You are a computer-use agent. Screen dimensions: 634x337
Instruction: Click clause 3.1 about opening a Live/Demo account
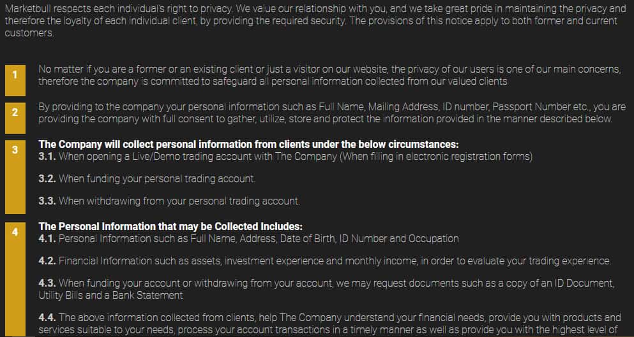tap(294, 156)
